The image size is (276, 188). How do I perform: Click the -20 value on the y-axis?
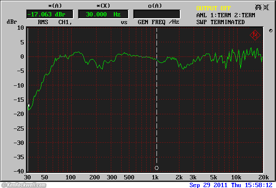tap(19, 114)
